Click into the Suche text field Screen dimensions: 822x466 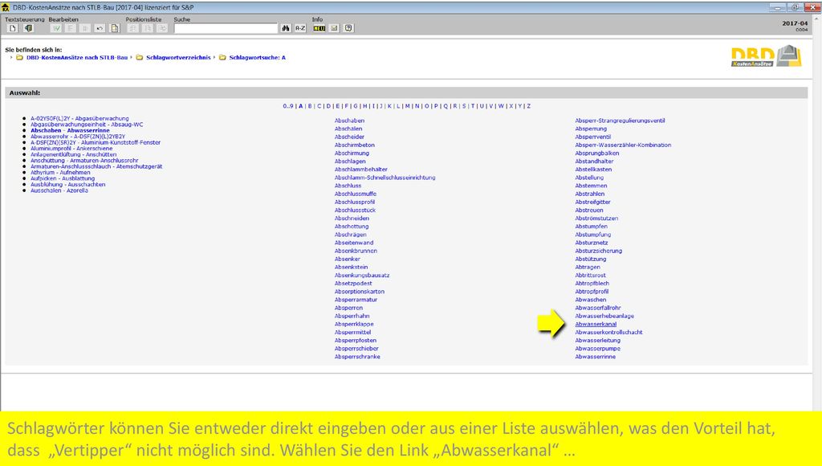(x=226, y=28)
